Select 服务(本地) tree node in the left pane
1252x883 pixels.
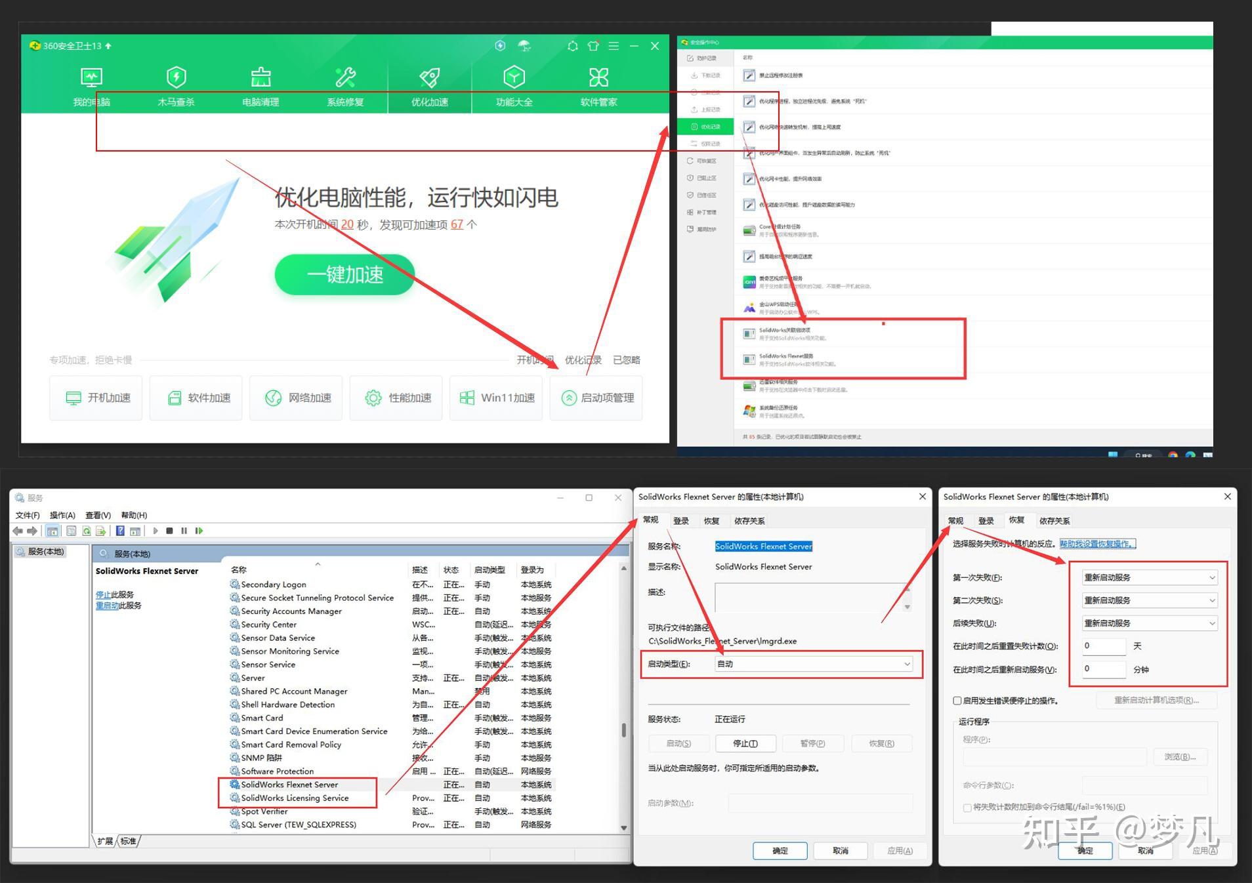41,552
